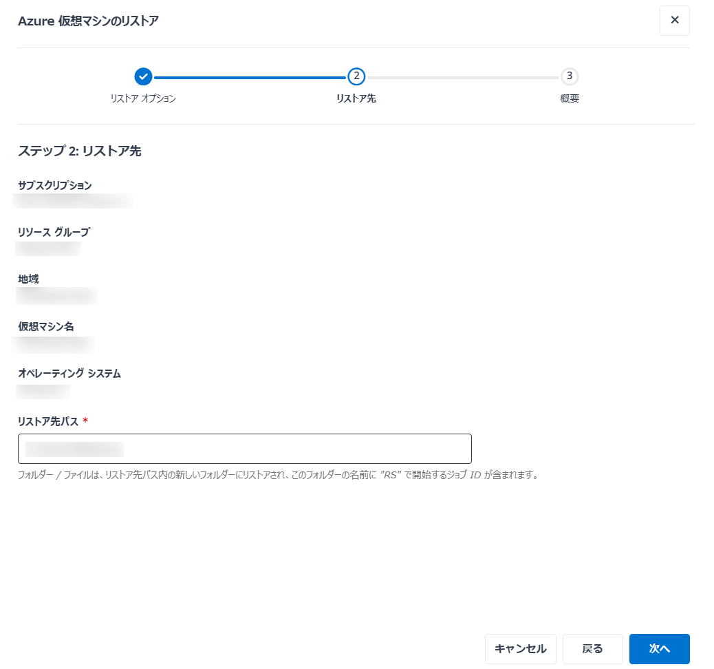Focus the リストア先パス input field
Image resolution: width=714 pixels, height=669 pixels.
pos(244,449)
